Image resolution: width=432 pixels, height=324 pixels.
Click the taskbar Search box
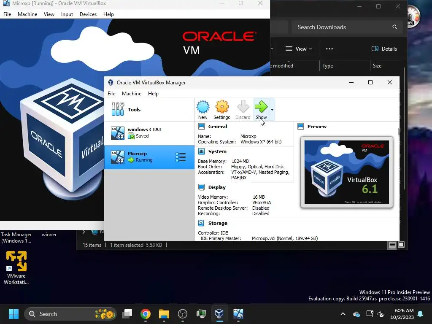(70, 314)
